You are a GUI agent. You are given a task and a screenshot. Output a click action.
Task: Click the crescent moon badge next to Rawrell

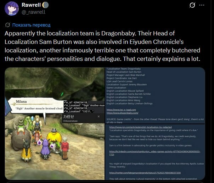click(45, 5)
